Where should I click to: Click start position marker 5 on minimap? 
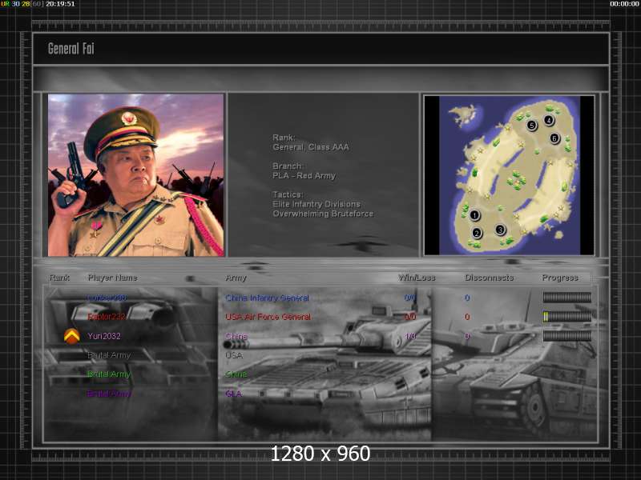(x=531, y=126)
